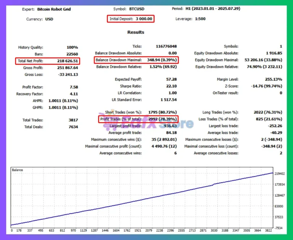The image size is (293, 240).
Task: Click Largest loss trade '-252.26'
Action: (x=275, y=126)
